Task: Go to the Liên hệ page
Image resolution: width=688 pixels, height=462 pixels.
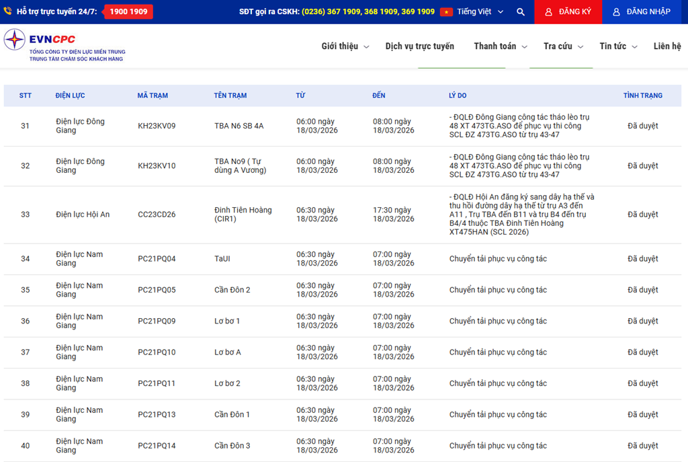Action: coord(666,46)
